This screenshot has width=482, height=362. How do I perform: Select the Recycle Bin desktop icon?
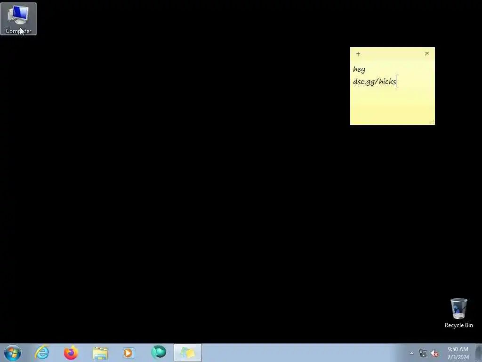[x=458, y=313]
